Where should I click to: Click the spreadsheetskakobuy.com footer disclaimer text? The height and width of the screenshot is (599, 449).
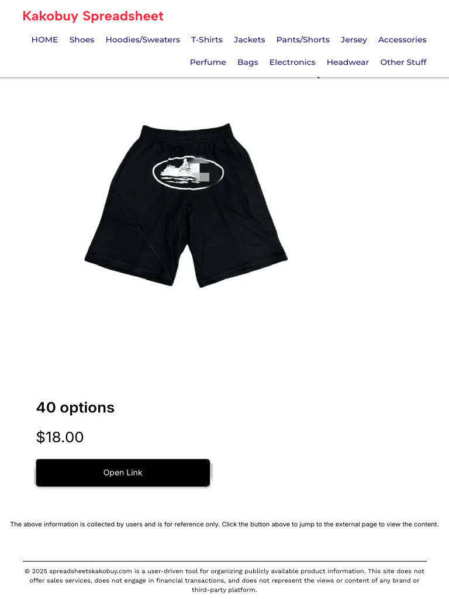click(x=224, y=580)
